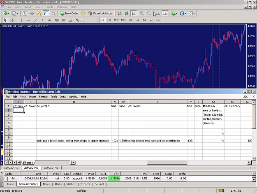The width and height of the screenshot is (257, 193).
Task: Expand the arrows drawing tool dropdown
Action: pos(81,20)
